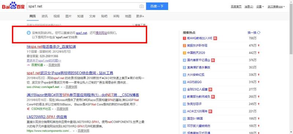Expand the 设置 dropdown menu
The height and width of the screenshot is (134, 293).
click(x=260, y=7)
